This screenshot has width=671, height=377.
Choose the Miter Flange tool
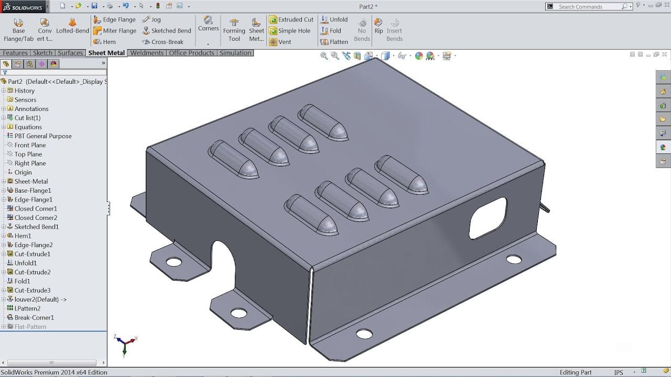pos(114,31)
